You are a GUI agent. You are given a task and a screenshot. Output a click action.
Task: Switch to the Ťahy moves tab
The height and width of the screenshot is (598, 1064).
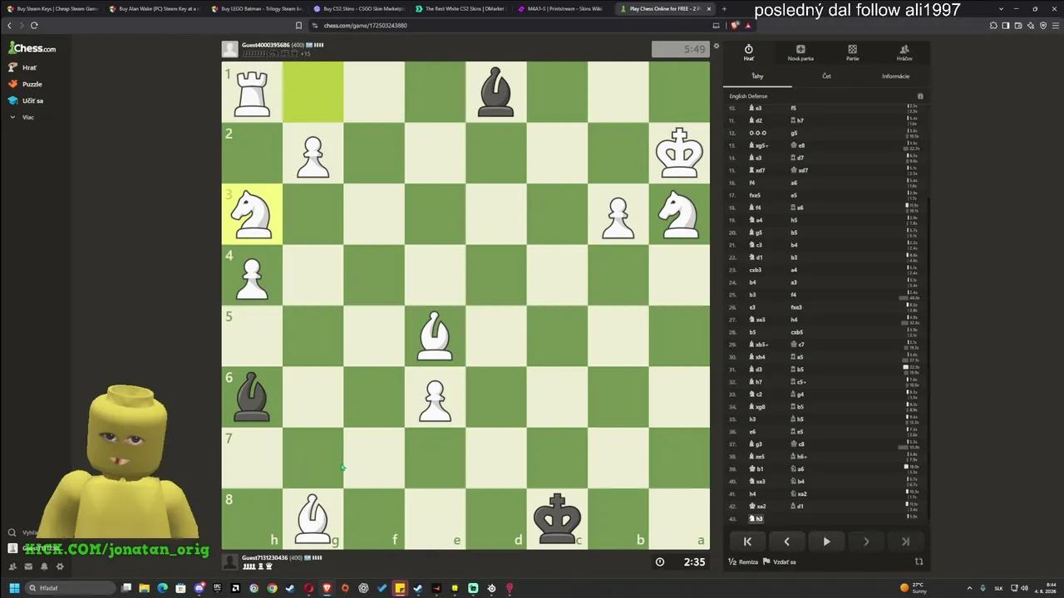point(757,76)
